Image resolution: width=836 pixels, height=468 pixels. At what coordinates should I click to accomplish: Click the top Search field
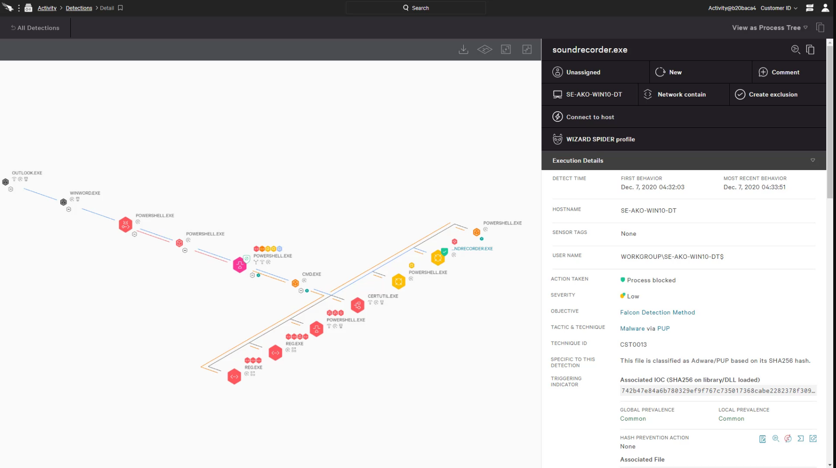pyautogui.click(x=416, y=8)
